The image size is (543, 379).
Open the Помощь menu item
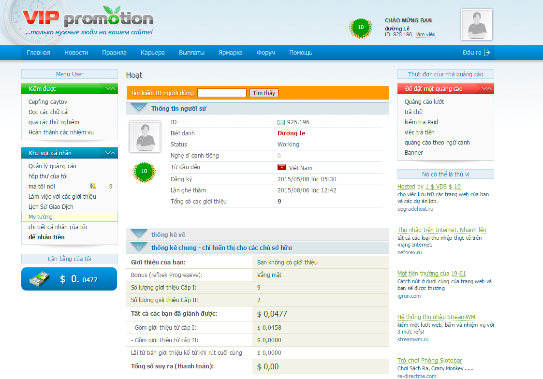[x=301, y=53]
